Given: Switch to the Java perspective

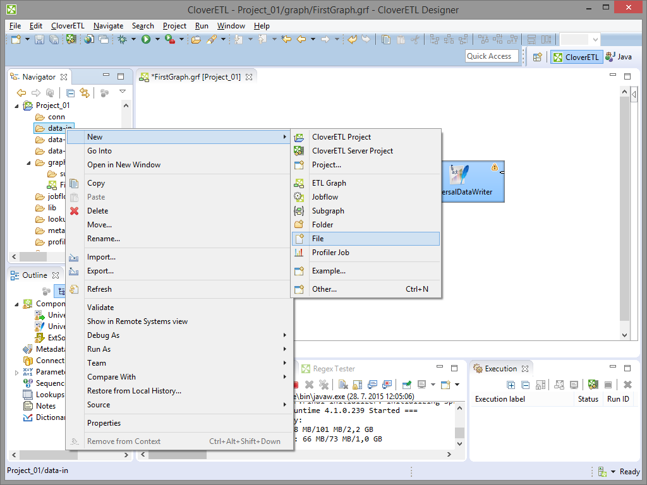Looking at the screenshot, I should [x=619, y=57].
